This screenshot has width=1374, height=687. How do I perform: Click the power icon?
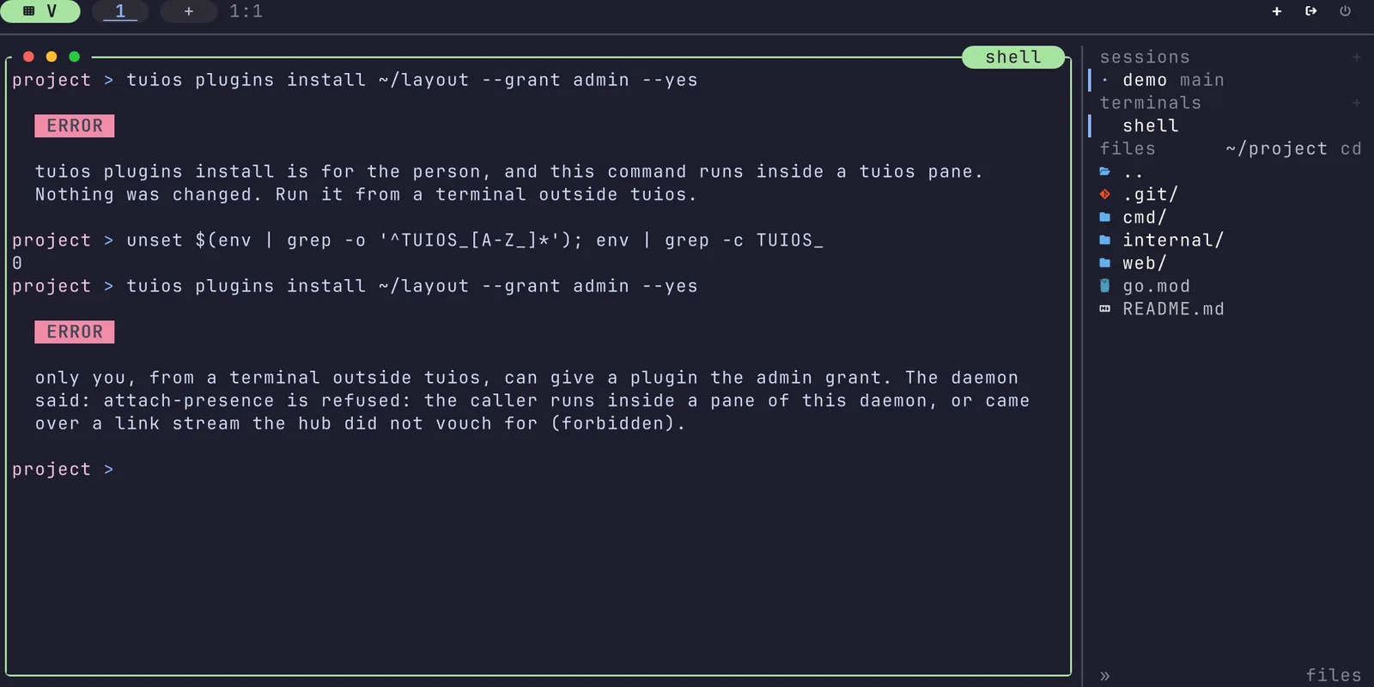1346,11
